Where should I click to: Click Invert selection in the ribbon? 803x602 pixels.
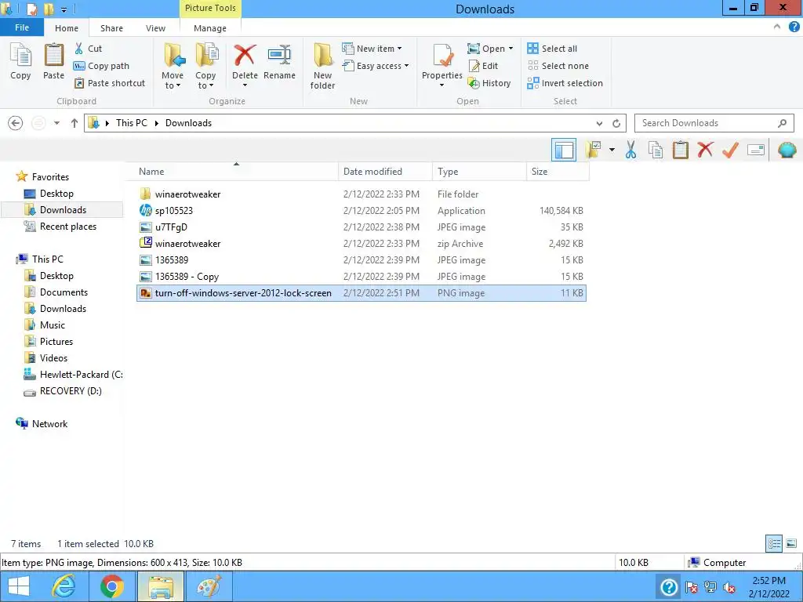[x=565, y=83]
